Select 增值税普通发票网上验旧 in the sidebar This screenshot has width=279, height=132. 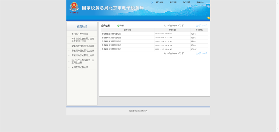pyautogui.click(x=83, y=51)
